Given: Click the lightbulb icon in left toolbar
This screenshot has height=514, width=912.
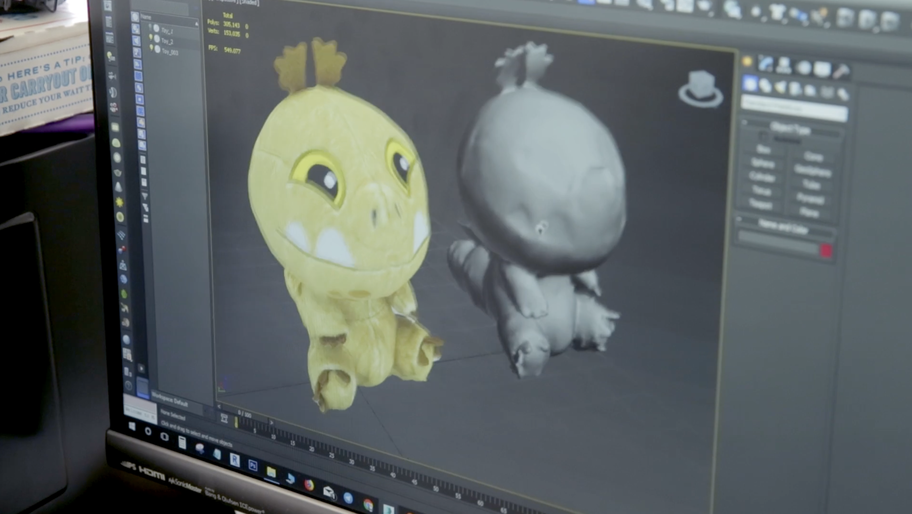Looking at the screenshot, I should click(x=111, y=56).
